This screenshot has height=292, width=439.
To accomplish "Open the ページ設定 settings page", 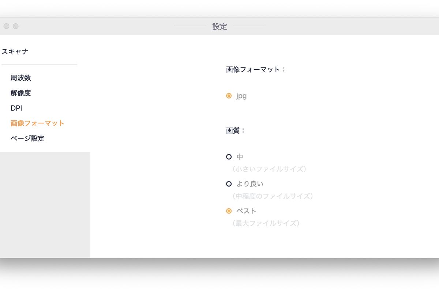I will tap(27, 138).
